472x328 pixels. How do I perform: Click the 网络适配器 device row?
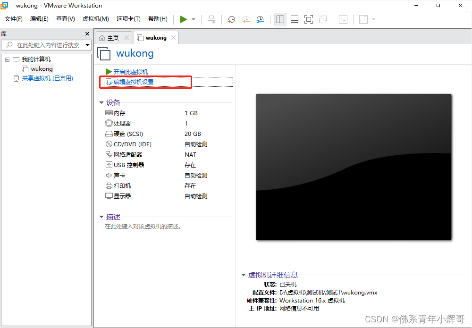(168, 155)
